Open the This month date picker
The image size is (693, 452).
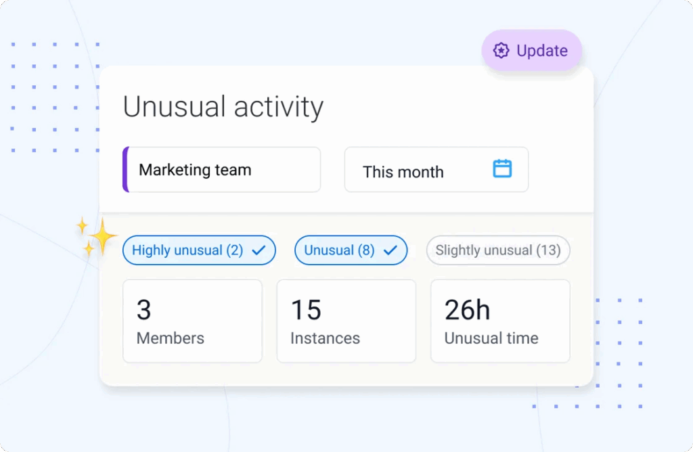(436, 170)
